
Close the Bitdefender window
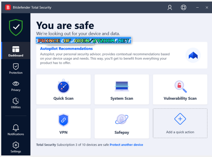click(x=207, y=8)
